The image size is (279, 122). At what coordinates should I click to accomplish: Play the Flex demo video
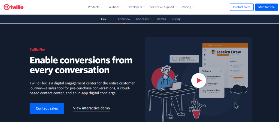(x=199, y=80)
